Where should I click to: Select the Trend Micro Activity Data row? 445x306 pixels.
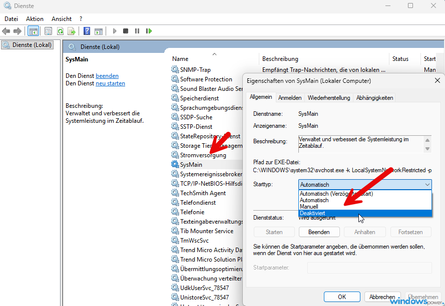coord(207,250)
